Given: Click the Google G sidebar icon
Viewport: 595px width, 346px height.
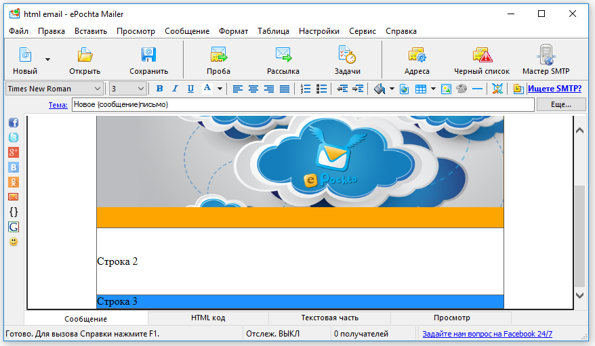Looking at the screenshot, I should pyautogui.click(x=14, y=227).
